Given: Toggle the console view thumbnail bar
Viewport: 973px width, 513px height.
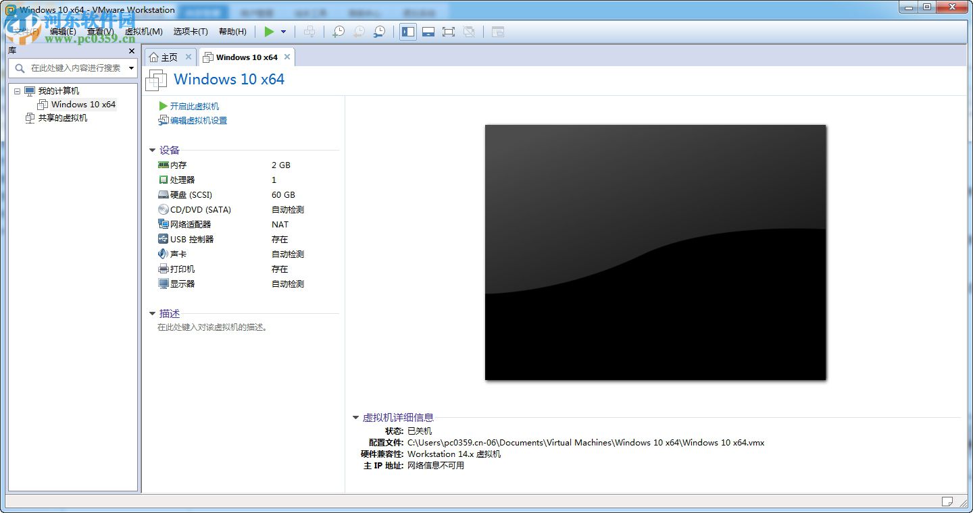Looking at the screenshot, I should (x=428, y=31).
